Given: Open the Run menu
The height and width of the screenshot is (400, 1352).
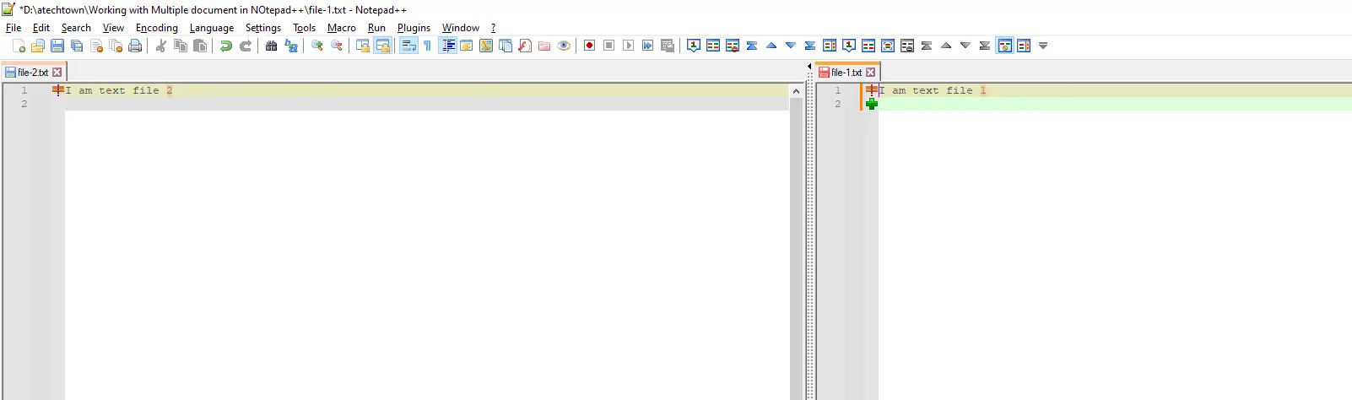Looking at the screenshot, I should coord(376,28).
